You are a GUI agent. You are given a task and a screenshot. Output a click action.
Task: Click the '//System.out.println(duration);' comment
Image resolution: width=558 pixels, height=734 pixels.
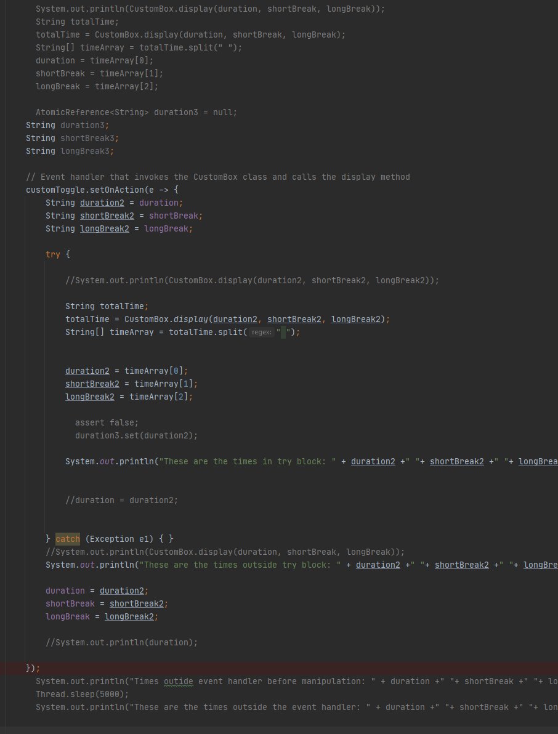pyautogui.click(x=122, y=643)
